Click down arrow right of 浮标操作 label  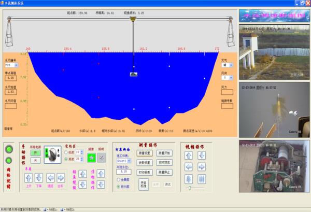pyautogui.click(x=101, y=185)
